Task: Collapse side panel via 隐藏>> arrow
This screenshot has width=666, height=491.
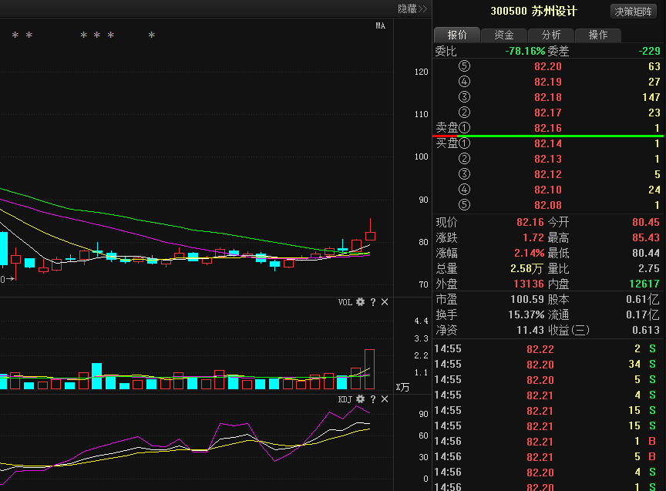Action: click(412, 9)
